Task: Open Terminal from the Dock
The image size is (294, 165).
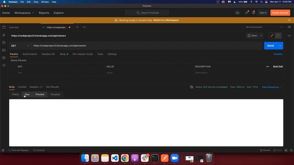Action: click(x=155, y=158)
